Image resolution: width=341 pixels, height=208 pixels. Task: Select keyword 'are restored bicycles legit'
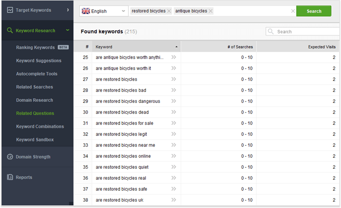pyautogui.click(x=121, y=134)
